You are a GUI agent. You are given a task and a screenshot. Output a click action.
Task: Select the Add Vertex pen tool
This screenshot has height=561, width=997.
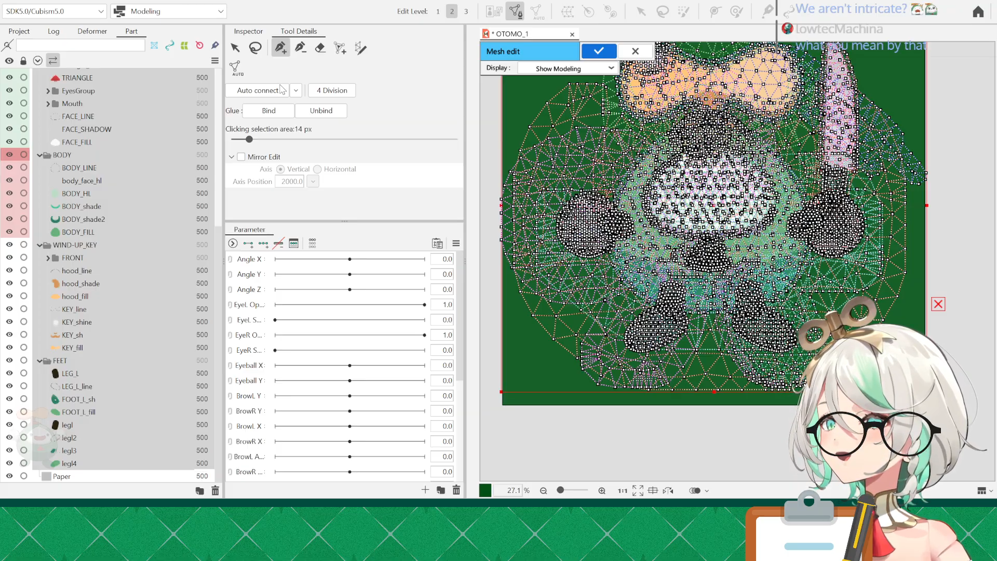[280, 48]
